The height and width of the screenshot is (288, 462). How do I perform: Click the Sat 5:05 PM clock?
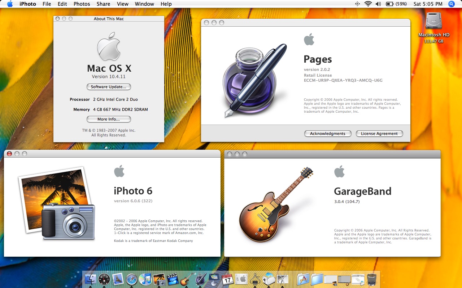pyautogui.click(x=428, y=4)
